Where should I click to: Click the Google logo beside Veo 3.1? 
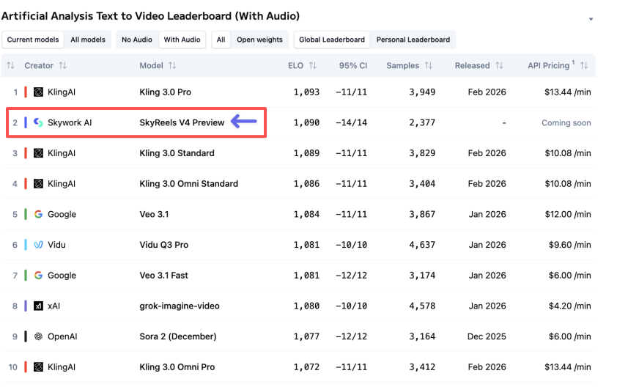coord(39,215)
